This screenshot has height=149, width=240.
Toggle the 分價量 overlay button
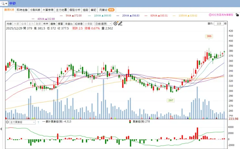click(x=89, y=24)
